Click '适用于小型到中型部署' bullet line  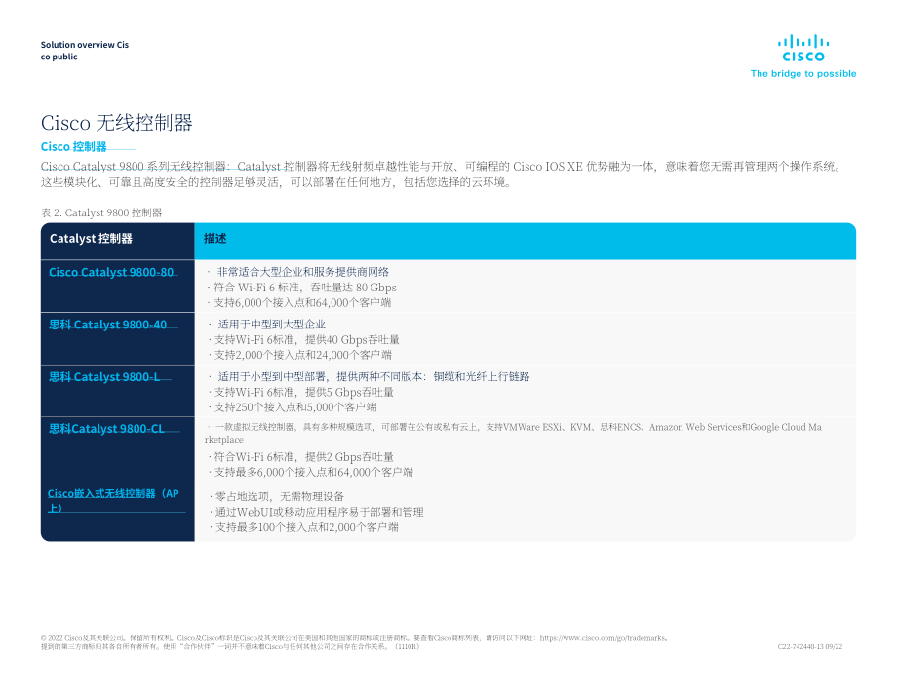coord(373,377)
